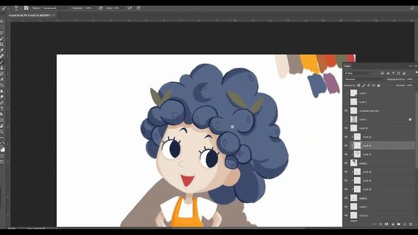Screen dimensions: 418x235
Task: Select the Pen tool
Action: tap(2, 102)
